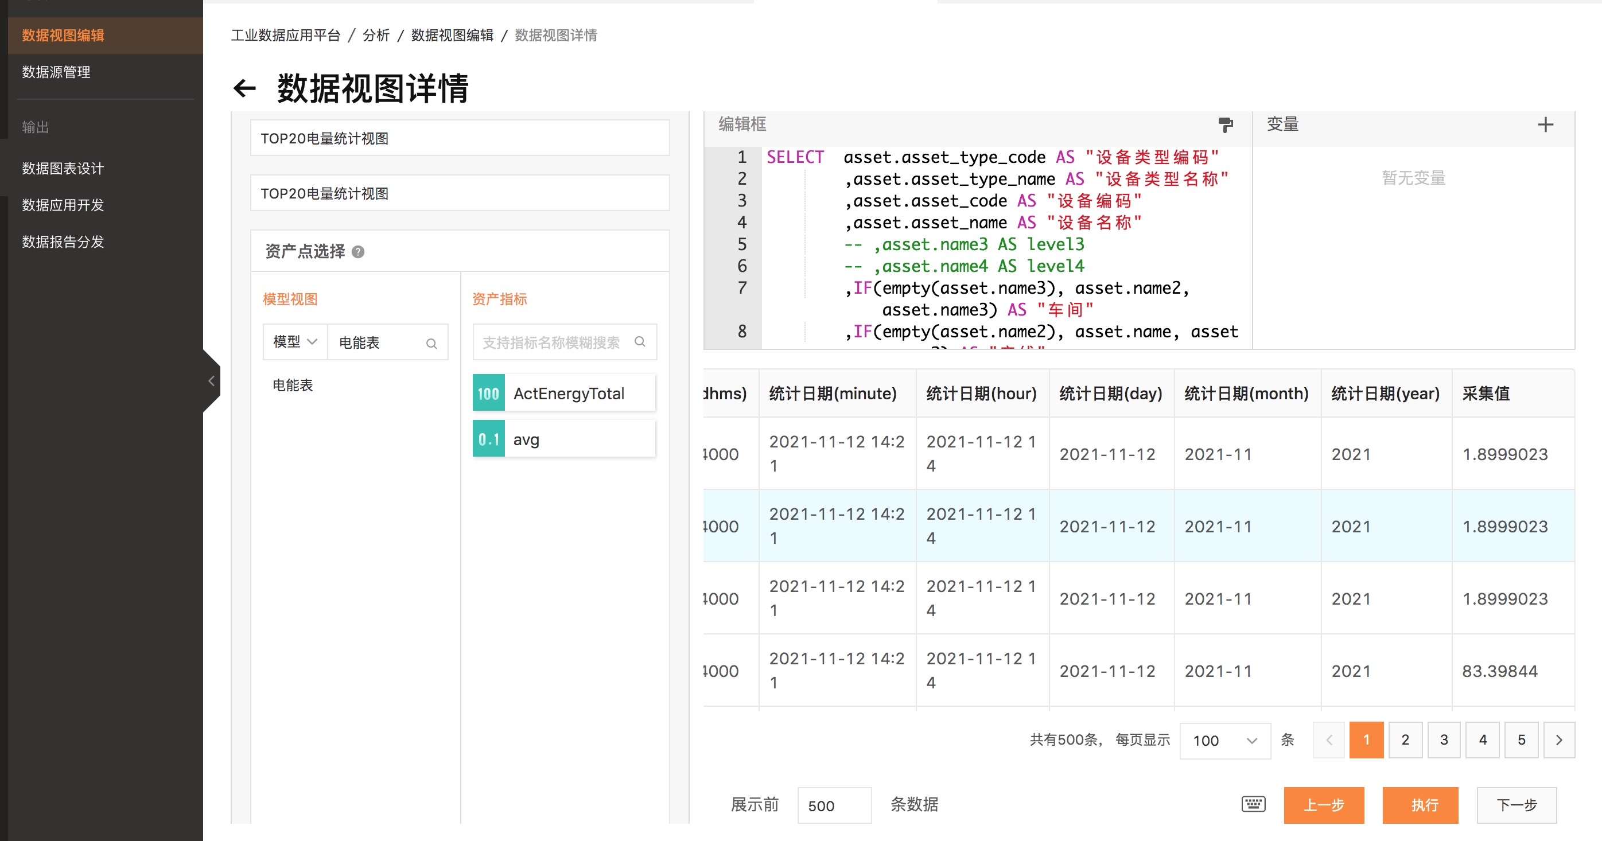Click the format paint-roller icon in 编辑框

coord(1225,125)
